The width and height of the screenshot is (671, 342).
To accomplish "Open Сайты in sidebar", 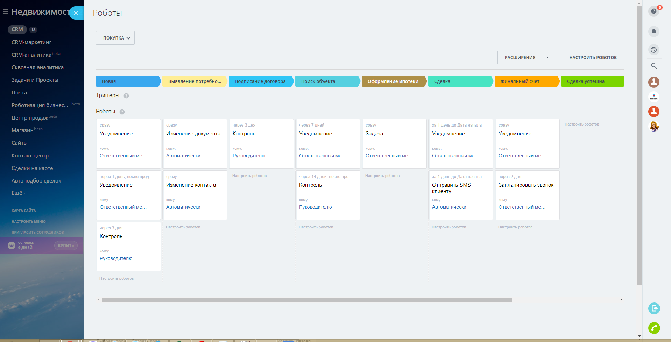I will (20, 143).
